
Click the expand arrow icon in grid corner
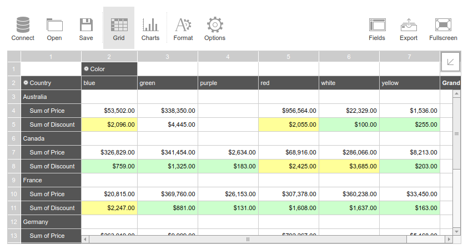click(x=450, y=62)
